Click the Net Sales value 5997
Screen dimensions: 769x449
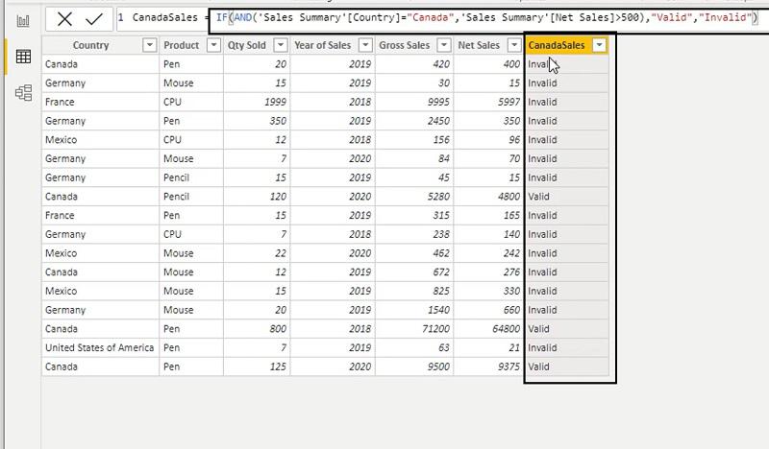509,102
